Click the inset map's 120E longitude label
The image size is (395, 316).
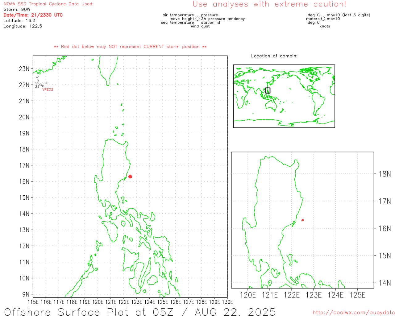[248, 295]
